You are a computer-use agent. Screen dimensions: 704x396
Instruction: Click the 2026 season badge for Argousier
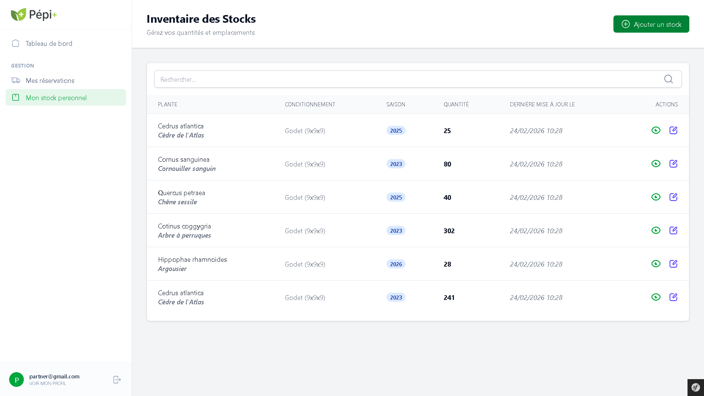click(396, 264)
